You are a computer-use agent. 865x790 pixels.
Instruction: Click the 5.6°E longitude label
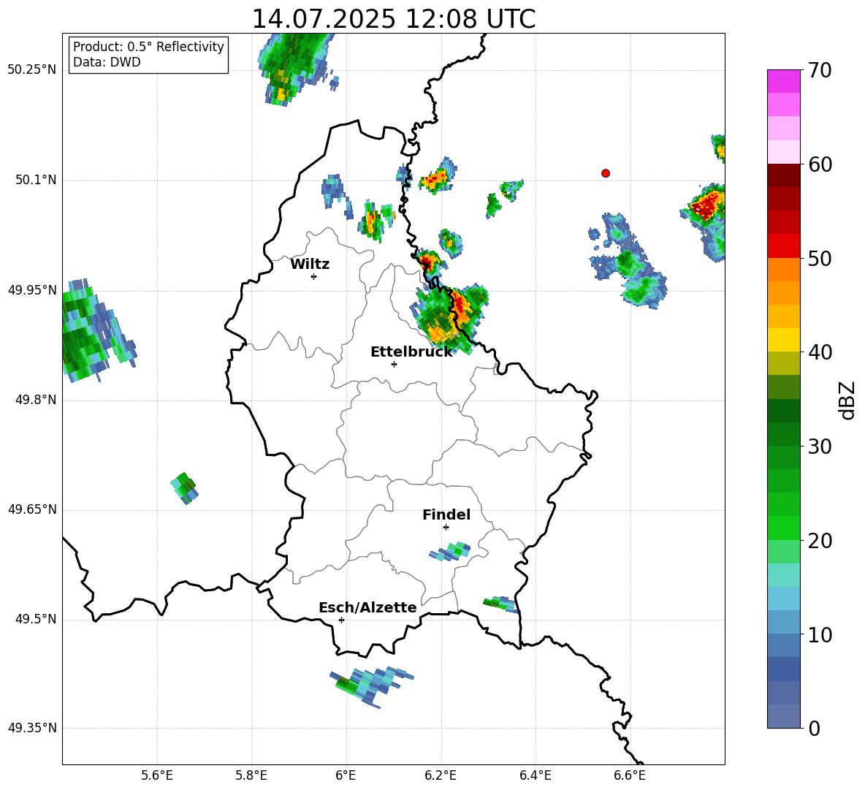coord(157,776)
